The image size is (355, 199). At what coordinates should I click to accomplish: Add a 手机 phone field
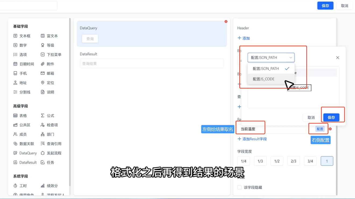click(20, 73)
